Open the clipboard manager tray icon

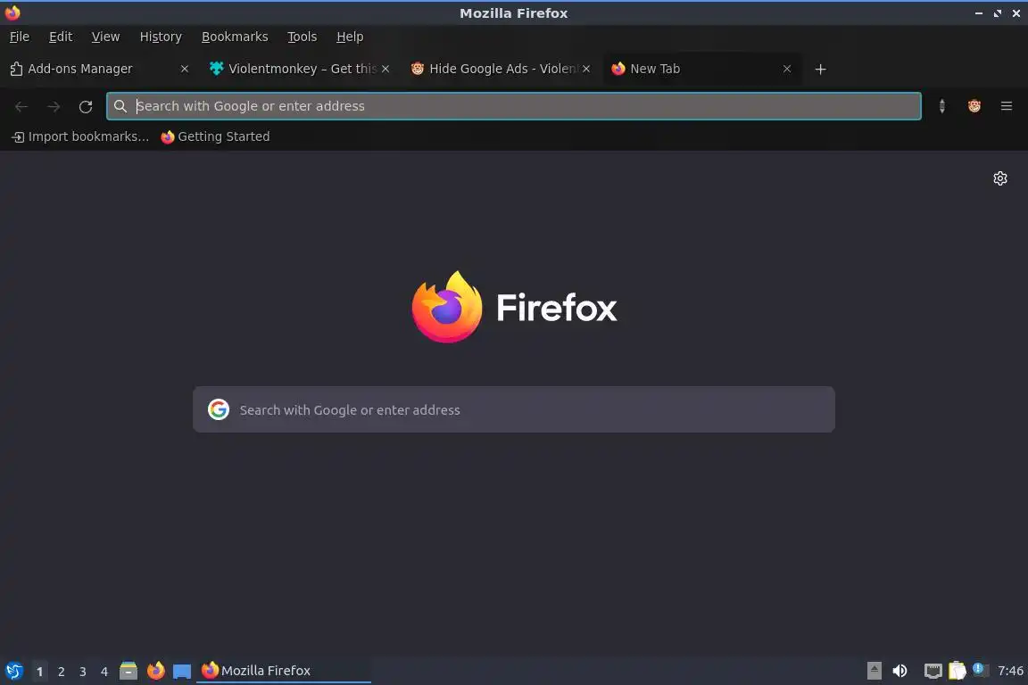[958, 671]
